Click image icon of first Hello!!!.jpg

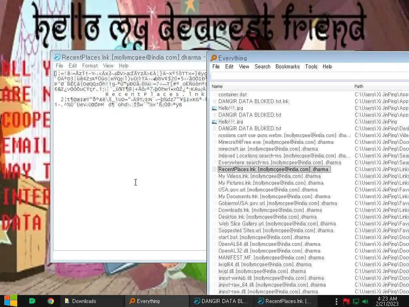coord(214,108)
